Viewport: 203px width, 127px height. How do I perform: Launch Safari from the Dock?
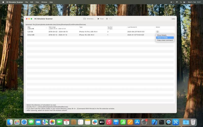coord(24,122)
